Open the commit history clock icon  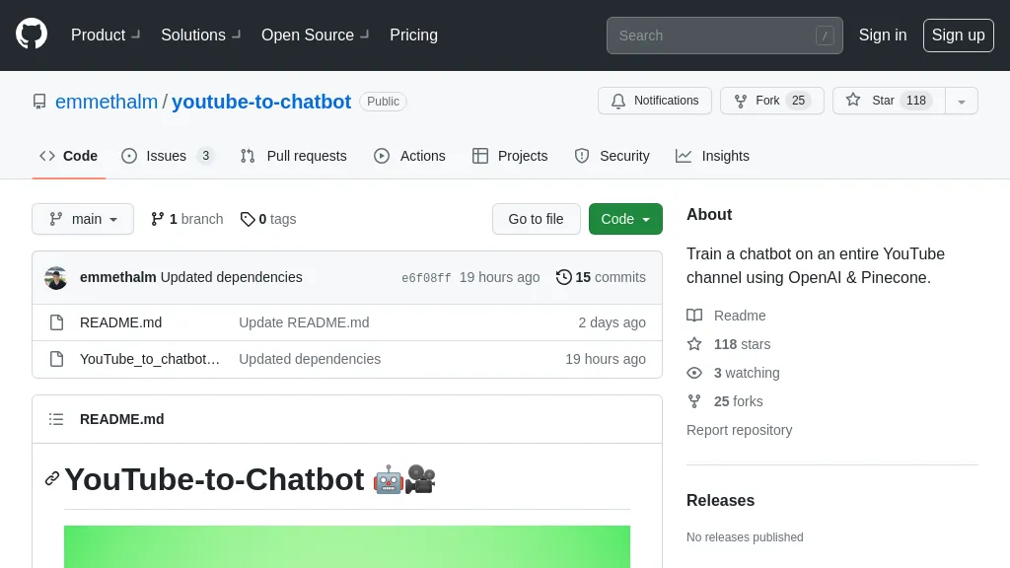point(564,277)
